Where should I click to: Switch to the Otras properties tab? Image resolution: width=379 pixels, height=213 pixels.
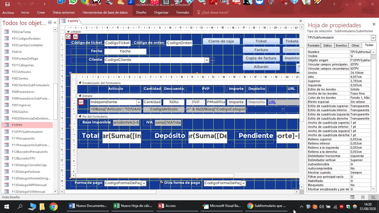coord(355,45)
